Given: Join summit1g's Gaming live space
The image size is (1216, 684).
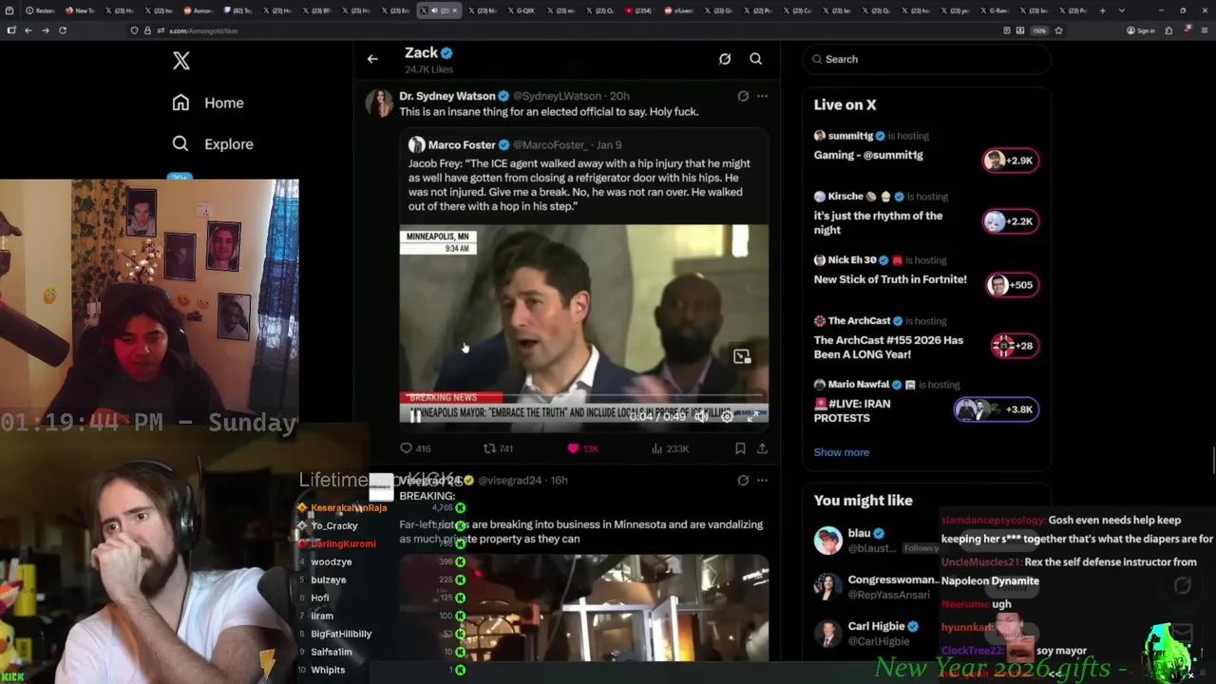Looking at the screenshot, I should pyautogui.click(x=868, y=155).
